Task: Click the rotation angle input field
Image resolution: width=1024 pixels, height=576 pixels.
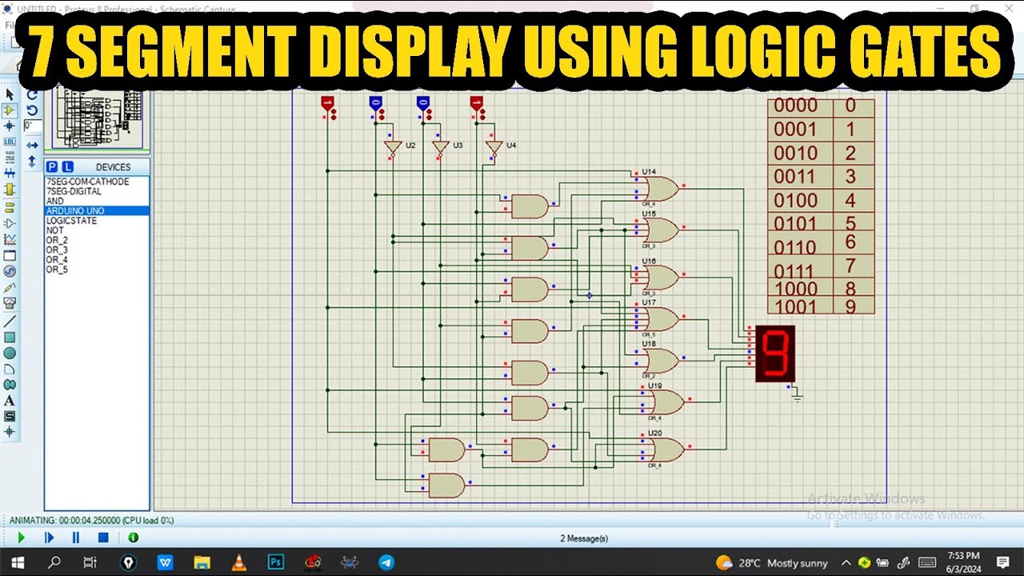Action: pos(32,126)
